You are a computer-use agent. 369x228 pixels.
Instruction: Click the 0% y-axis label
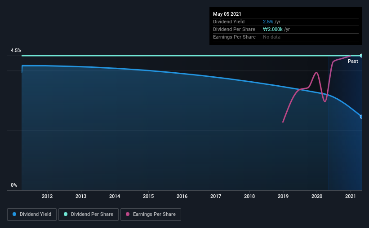pos(14,185)
